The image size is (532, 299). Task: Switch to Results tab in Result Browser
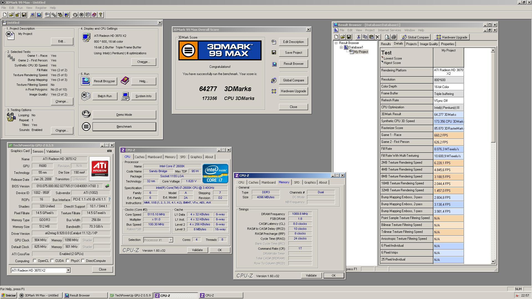coord(386,44)
